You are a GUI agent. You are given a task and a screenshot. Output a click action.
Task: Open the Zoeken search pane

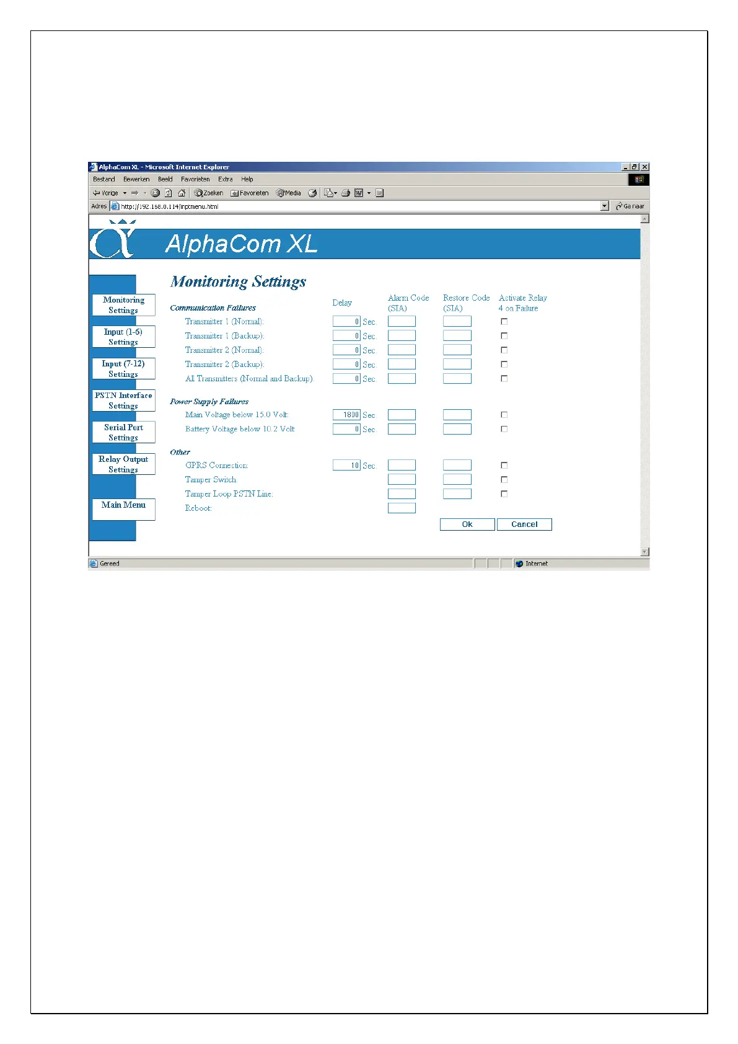pyautogui.click(x=209, y=193)
